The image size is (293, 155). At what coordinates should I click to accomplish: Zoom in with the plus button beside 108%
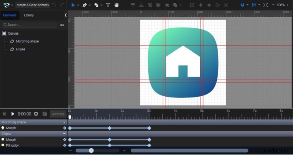click(x=288, y=5)
